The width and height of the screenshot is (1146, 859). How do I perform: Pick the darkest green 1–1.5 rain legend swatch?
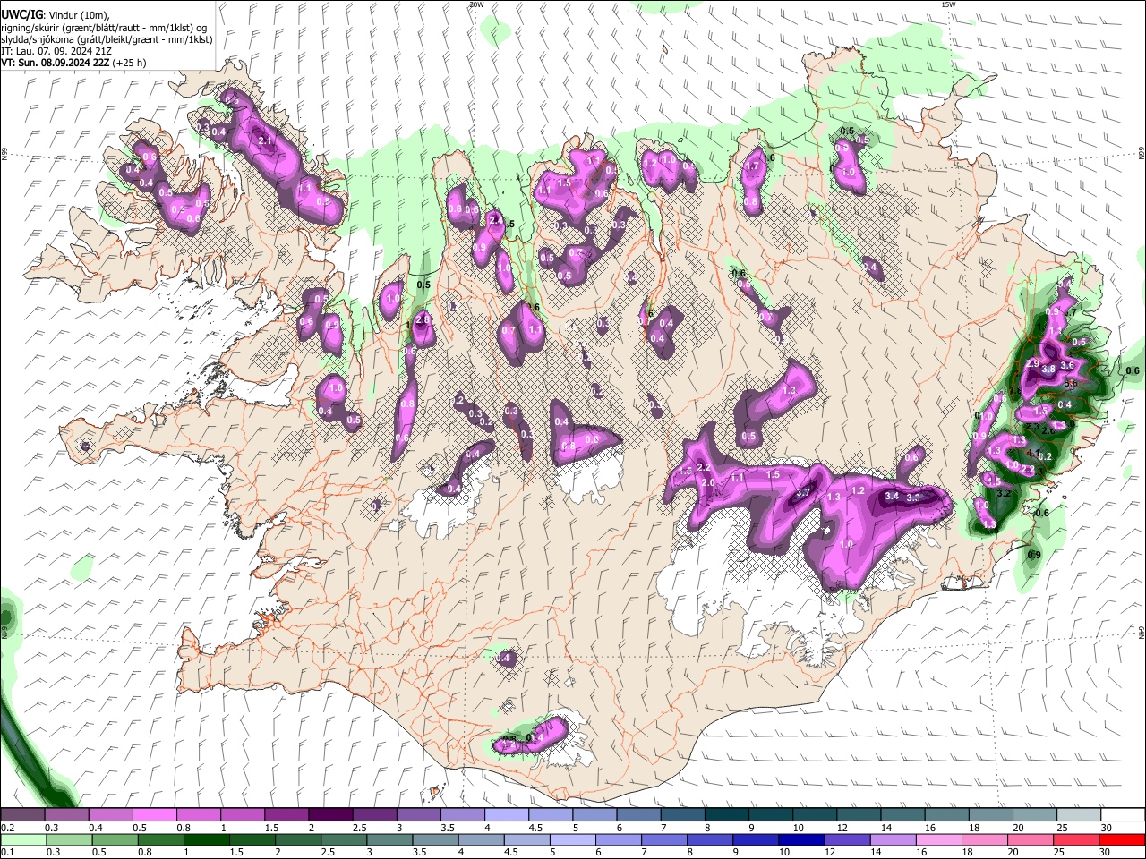(206, 839)
